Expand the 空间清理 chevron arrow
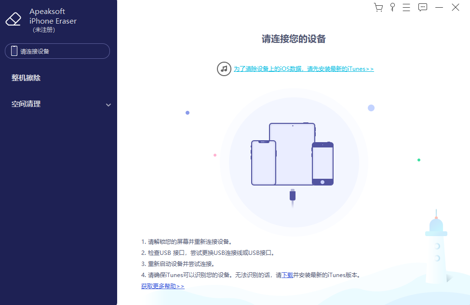Viewport: 470px width, 305px height. click(108, 105)
